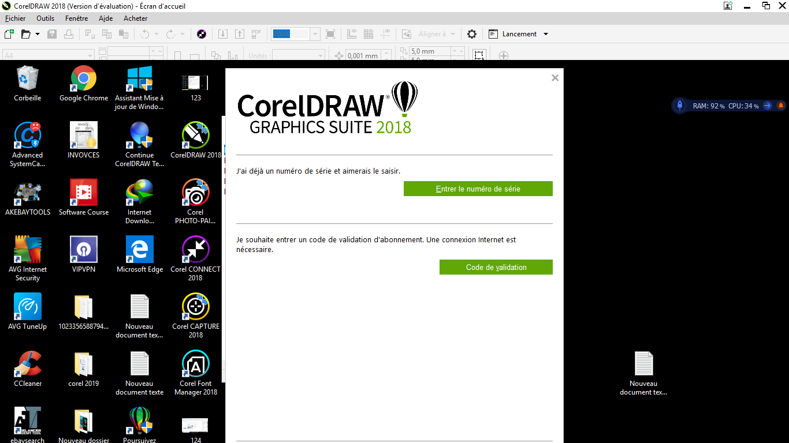Click the orange bell notification icon
789x443 pixels.
click(x=781, y=106)
